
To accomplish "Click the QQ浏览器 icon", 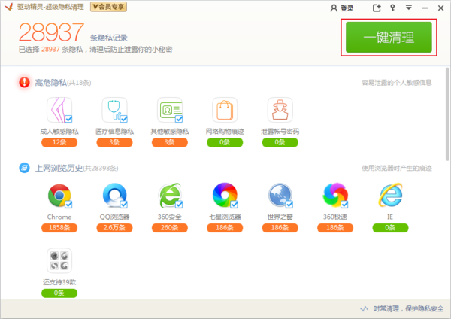I will 114,196.
